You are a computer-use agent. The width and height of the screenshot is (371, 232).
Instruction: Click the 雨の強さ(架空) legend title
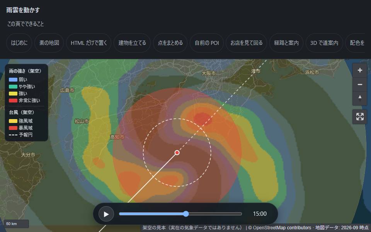(x=26, y=71)
